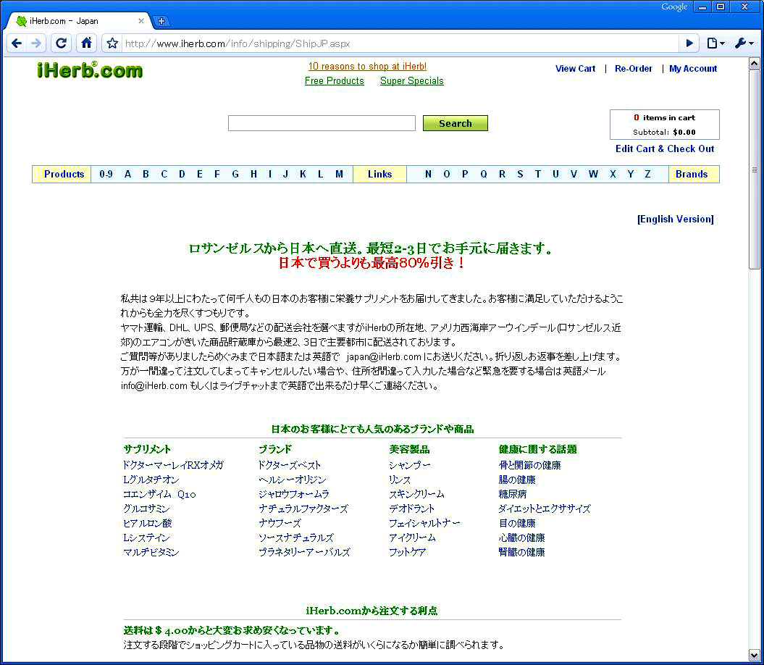Open the コエンザイム Q10 link
764x665 pixels.
coord(159,494)
